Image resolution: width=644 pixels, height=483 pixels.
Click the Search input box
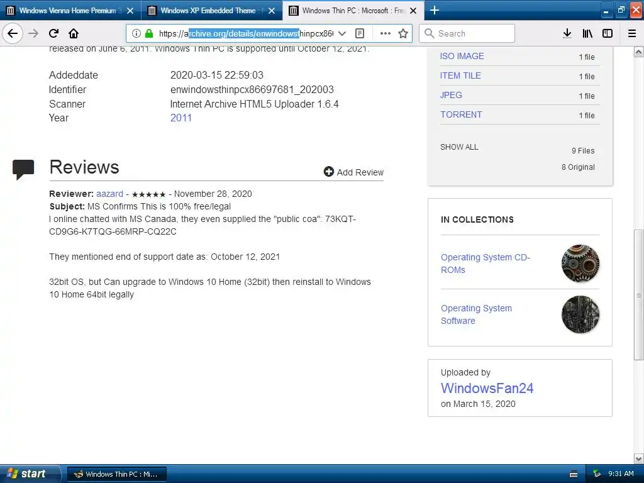click(x=467, y=33)
